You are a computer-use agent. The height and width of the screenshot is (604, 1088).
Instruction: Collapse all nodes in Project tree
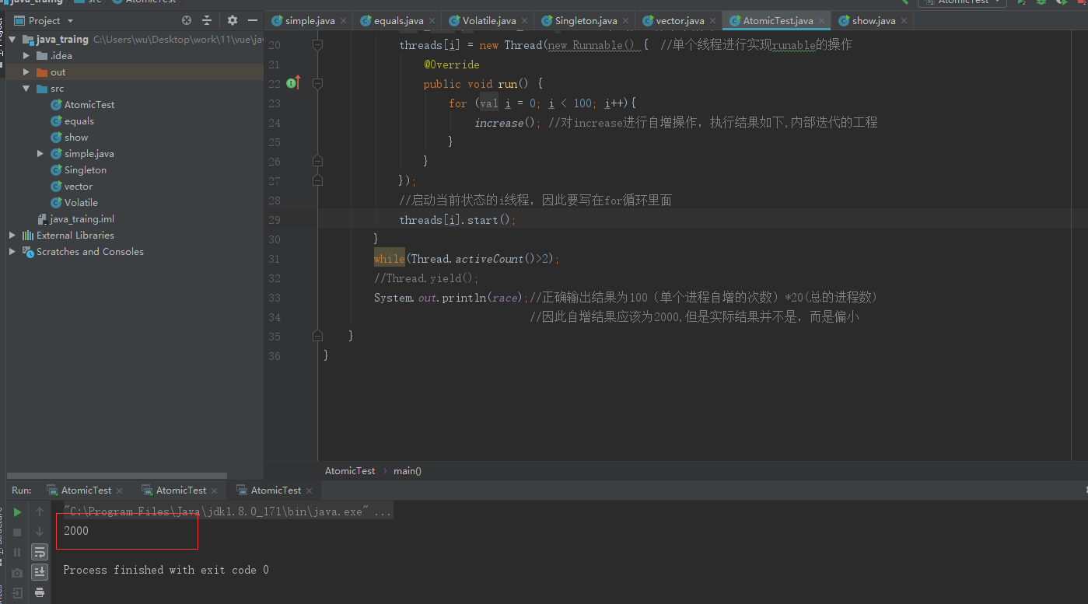coord(208,20)
